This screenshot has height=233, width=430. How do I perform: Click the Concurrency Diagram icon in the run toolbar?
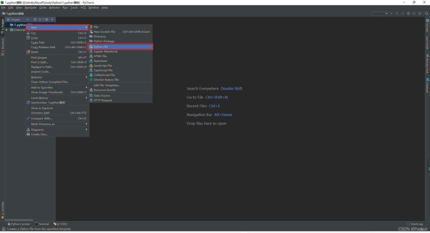click(x=414, y=13)
